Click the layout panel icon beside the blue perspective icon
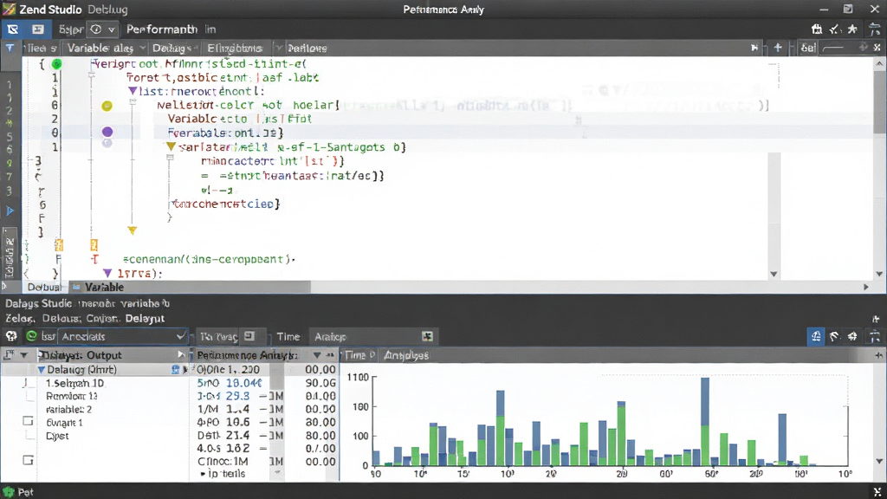887x499 pixels. [38, 29]
